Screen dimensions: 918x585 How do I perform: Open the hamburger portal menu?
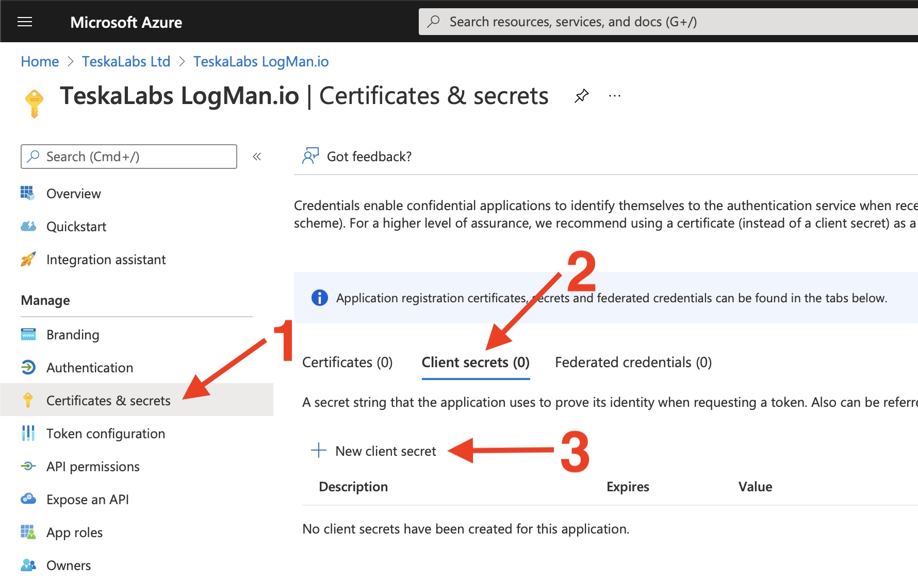click(x=25, y=22)
